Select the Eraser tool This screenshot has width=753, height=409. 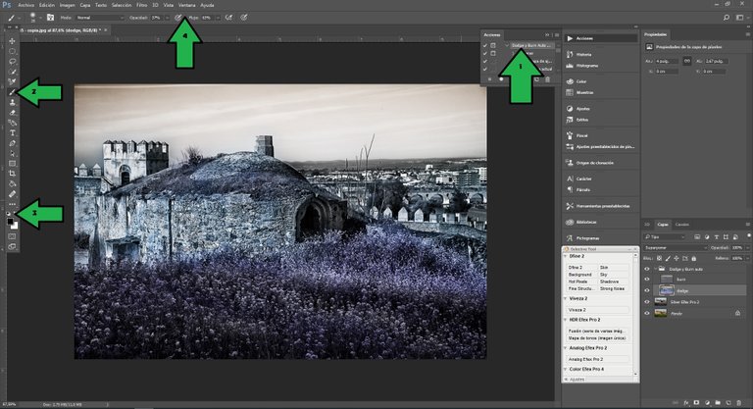pos(12,113)
